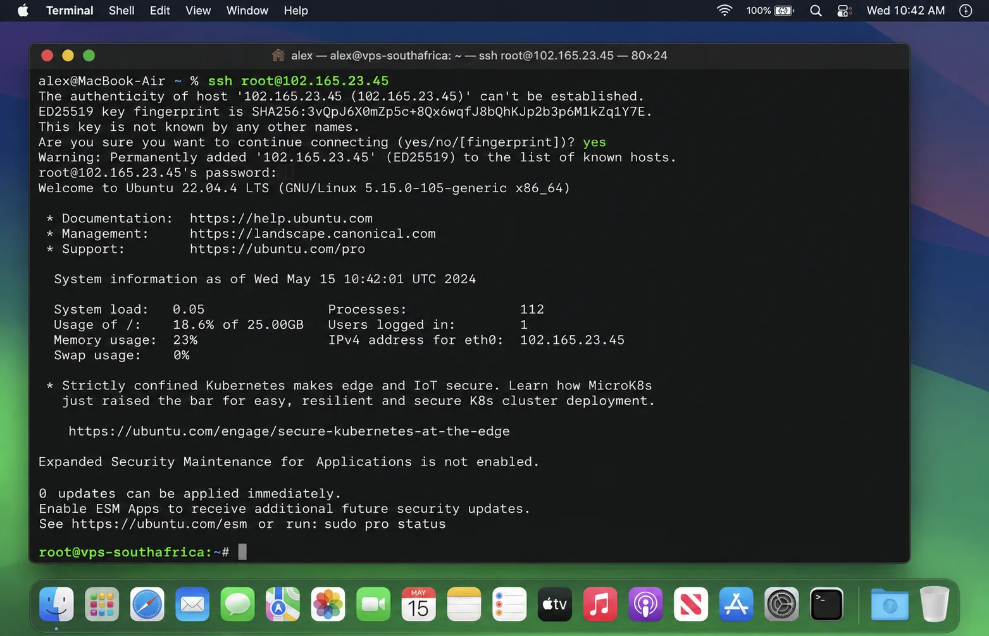
Task: Open App Store from the Dock
Action: (736, 604)
